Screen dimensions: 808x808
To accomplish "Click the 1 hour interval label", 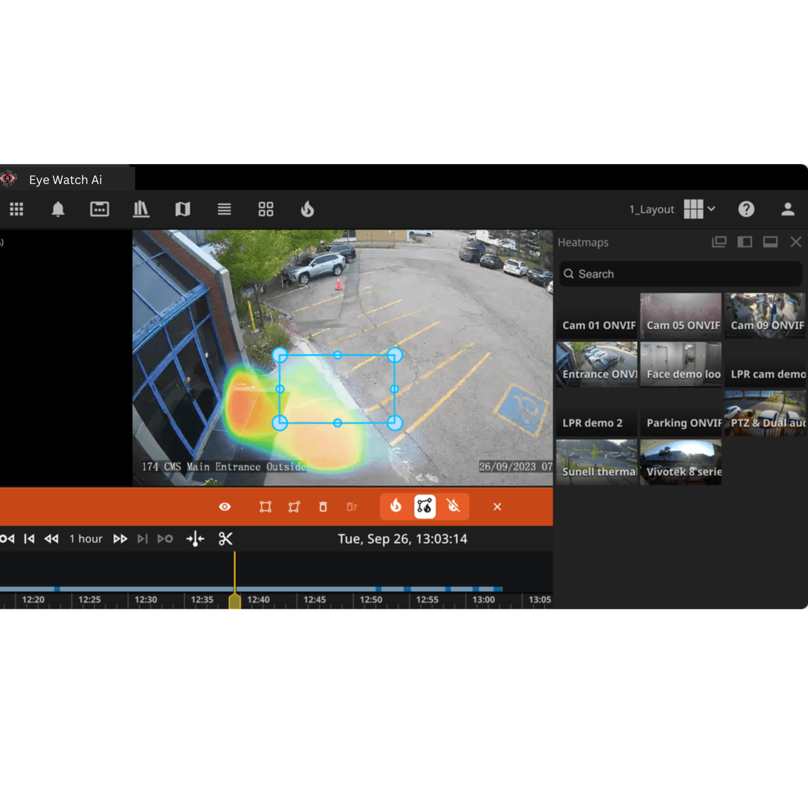I will click(x=86, y=539).
